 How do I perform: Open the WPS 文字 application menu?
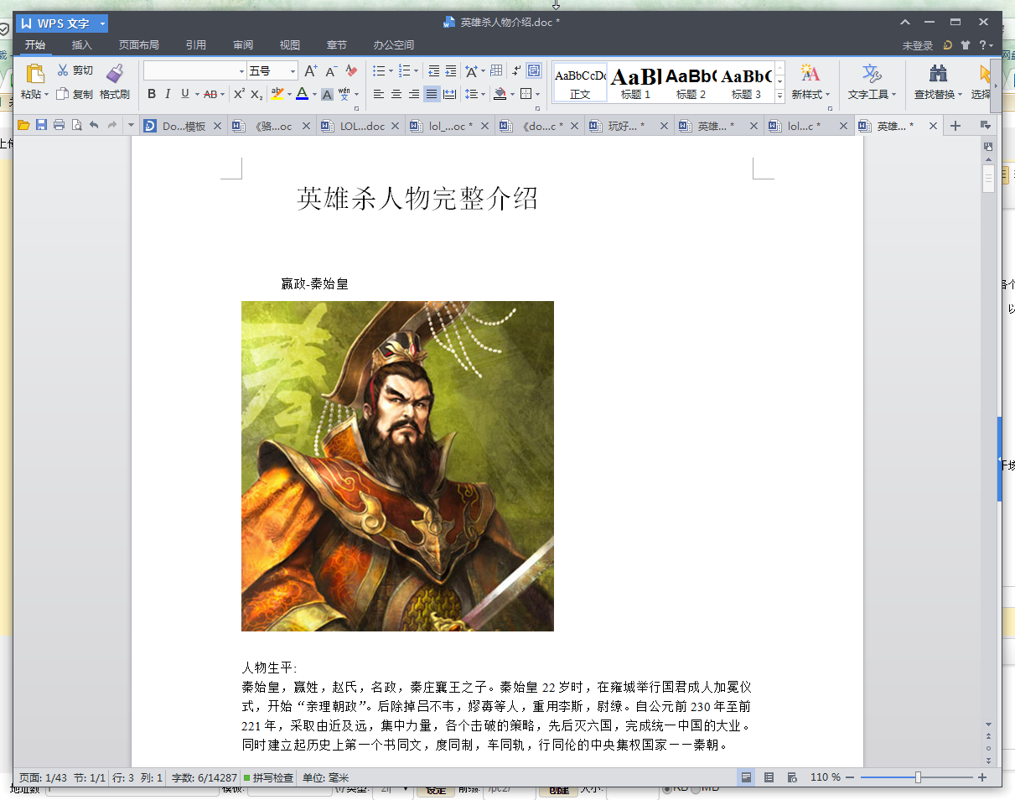coord(61,23)
